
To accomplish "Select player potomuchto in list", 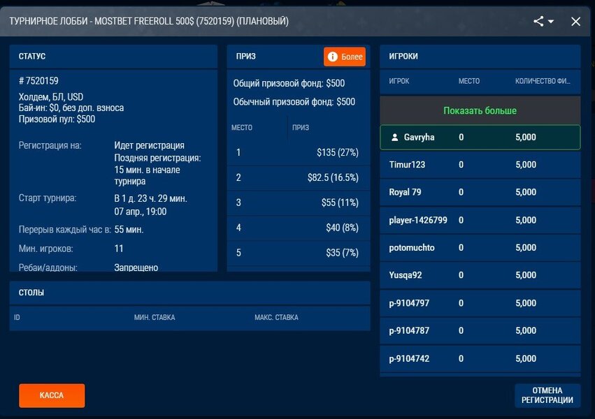I will pyautogui.click(x=480, y=247).
